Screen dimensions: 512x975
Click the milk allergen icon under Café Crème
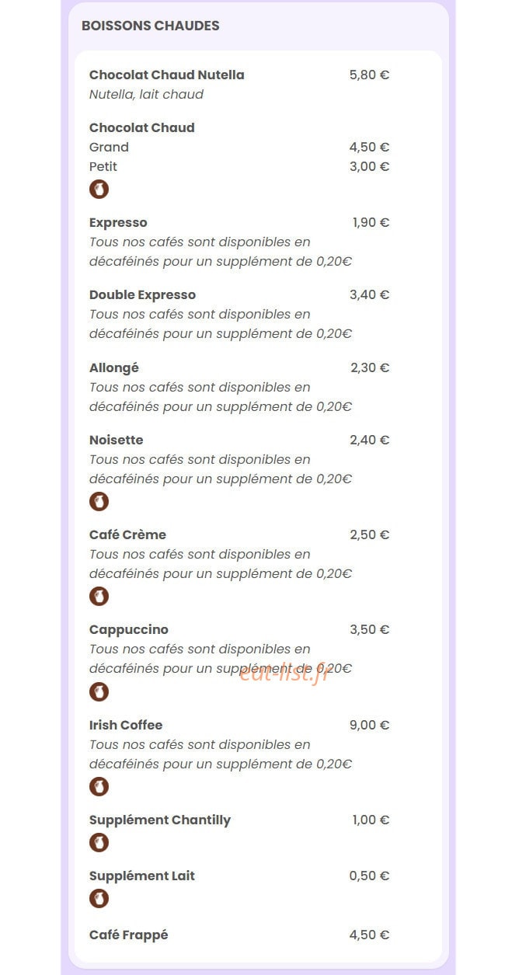click(99, 596)
